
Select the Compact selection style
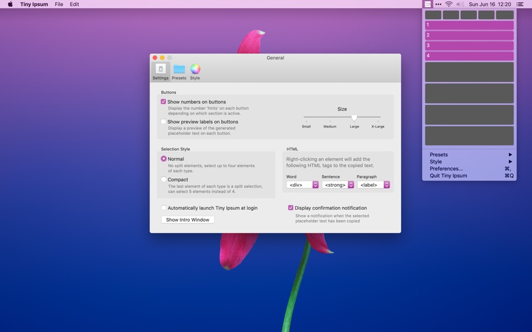[x=164, y=179]
